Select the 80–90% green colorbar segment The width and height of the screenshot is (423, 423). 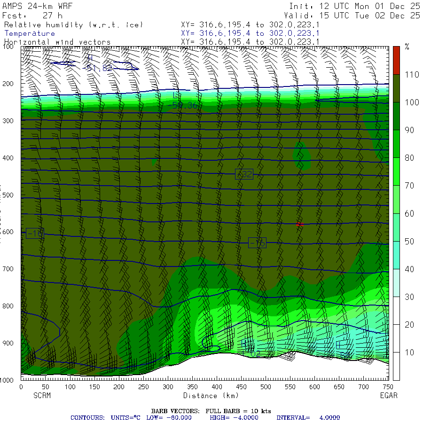click(x=396, y=144)
